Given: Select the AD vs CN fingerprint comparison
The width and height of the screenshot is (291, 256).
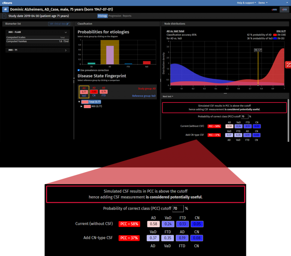Looking at the screenshot, I should (93, 91).
